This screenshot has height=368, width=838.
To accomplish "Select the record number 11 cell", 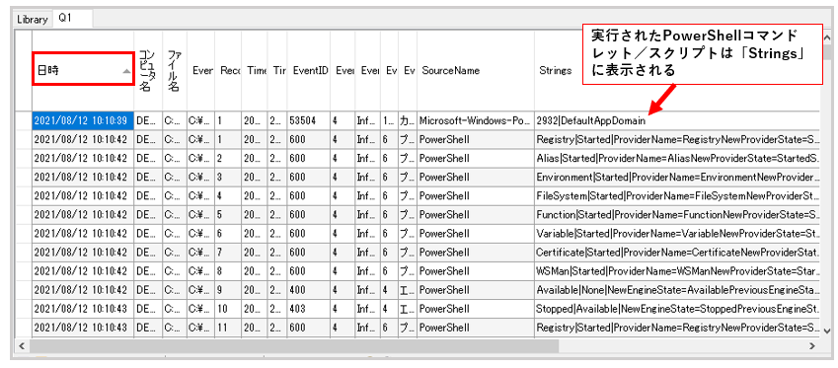I will coord(228,328).
